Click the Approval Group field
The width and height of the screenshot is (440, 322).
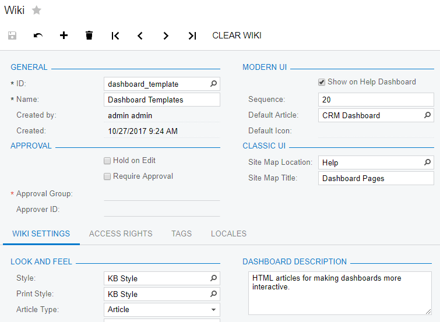162,194
